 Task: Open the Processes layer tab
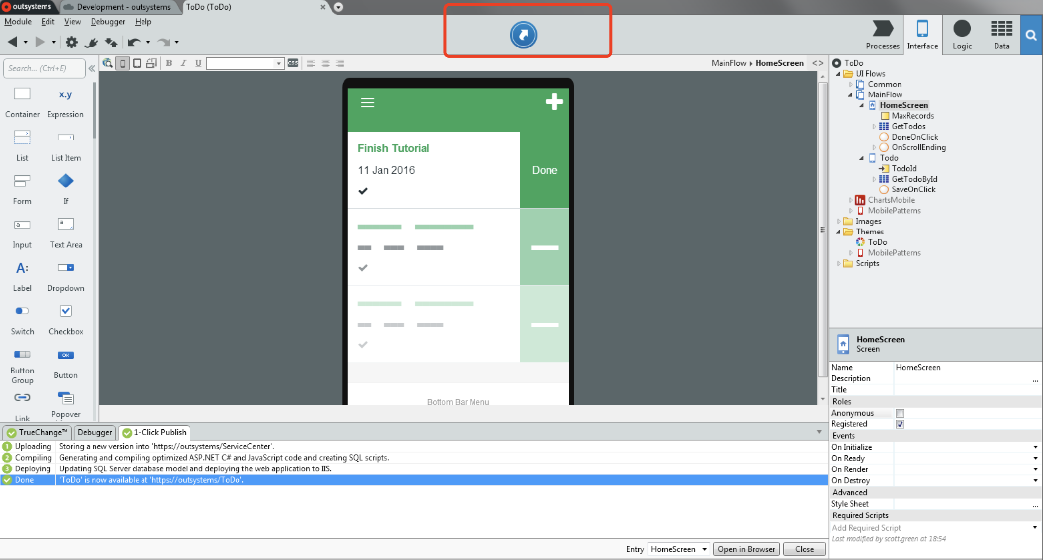coord(882,35)
